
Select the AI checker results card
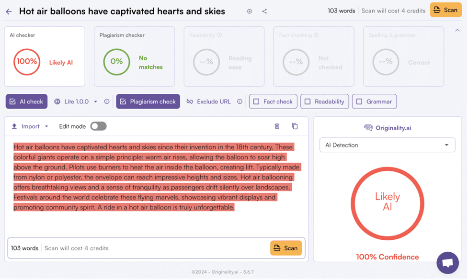45,56
